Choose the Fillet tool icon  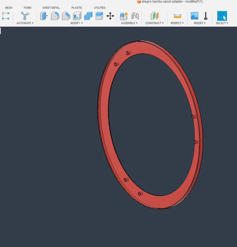tap(55, 16)
